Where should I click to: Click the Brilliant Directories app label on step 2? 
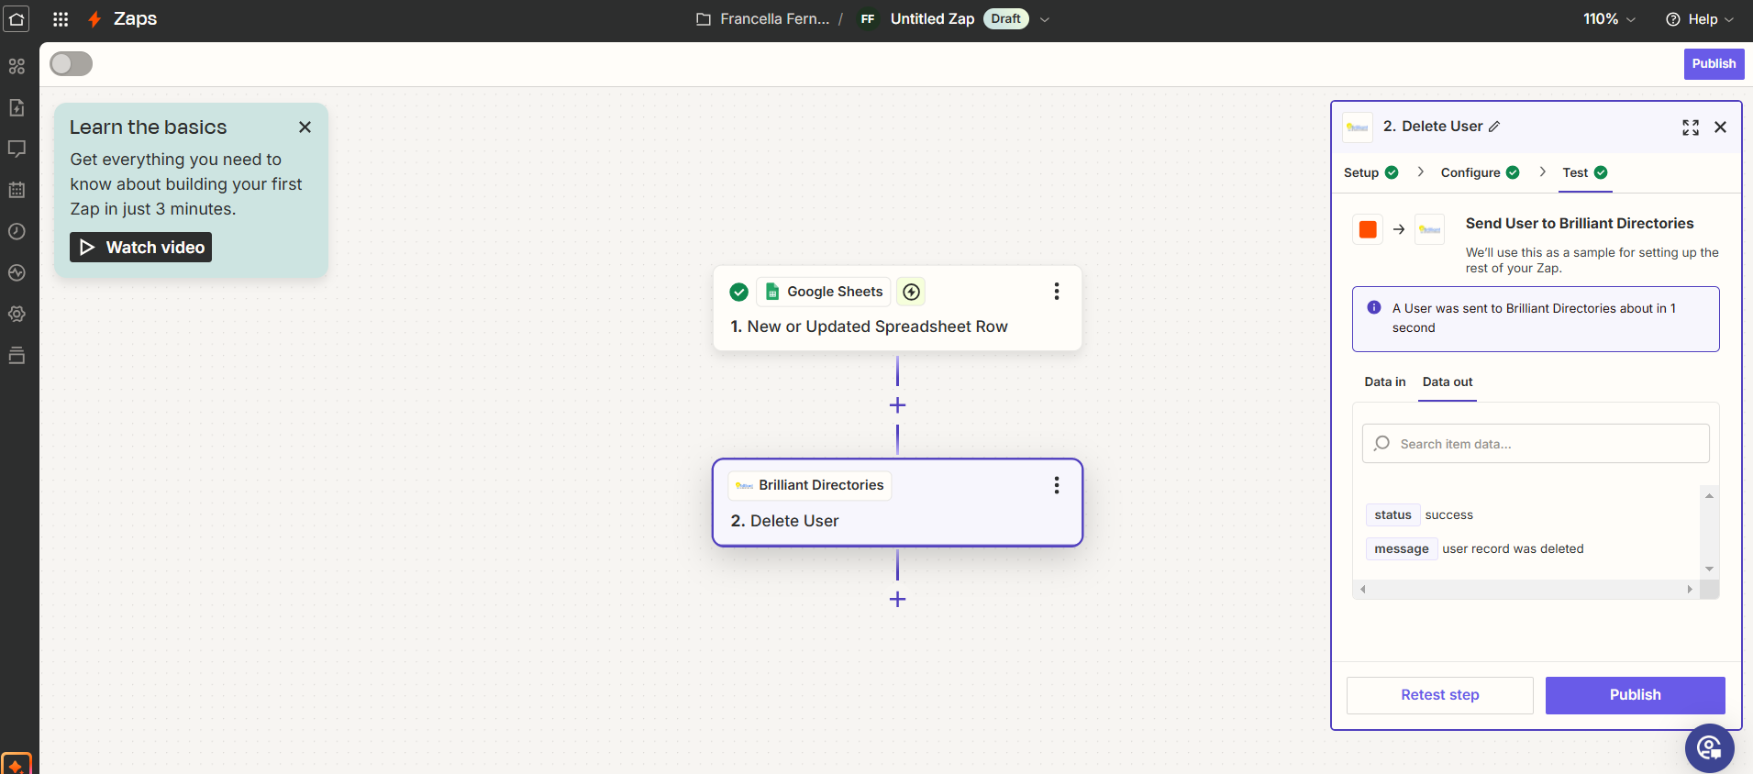pos(810,485)
